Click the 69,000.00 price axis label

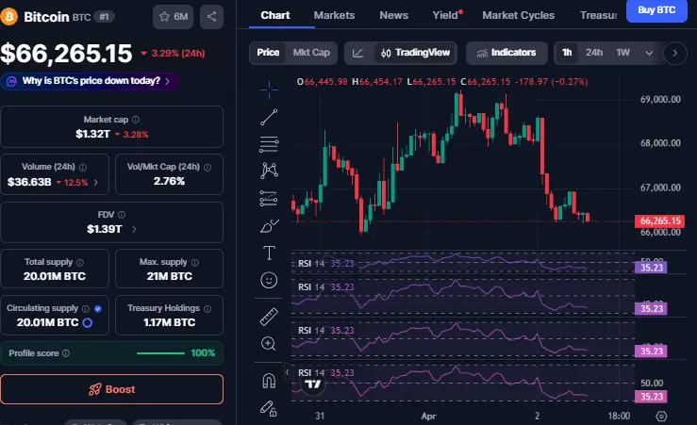(x=660, y=100)
